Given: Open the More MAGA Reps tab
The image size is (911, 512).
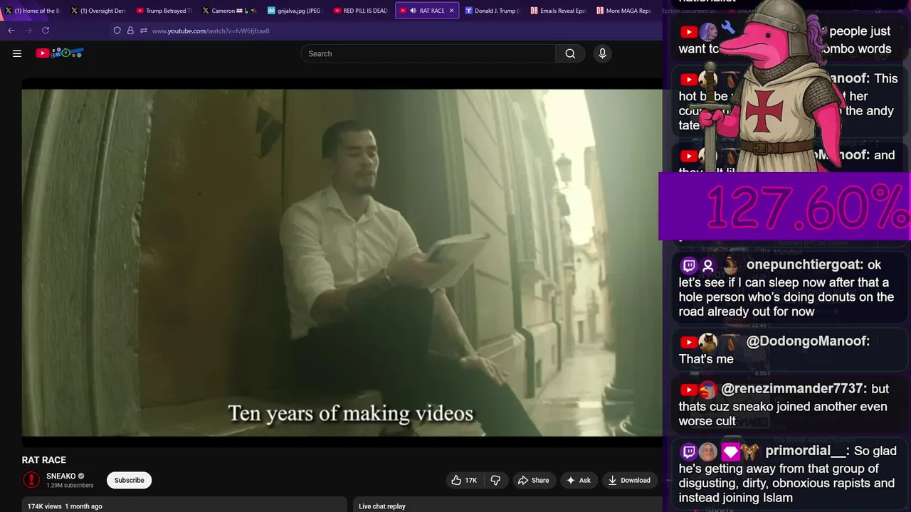Looking at the screenshot, I should pyautogui.click(x=623, y=11).
